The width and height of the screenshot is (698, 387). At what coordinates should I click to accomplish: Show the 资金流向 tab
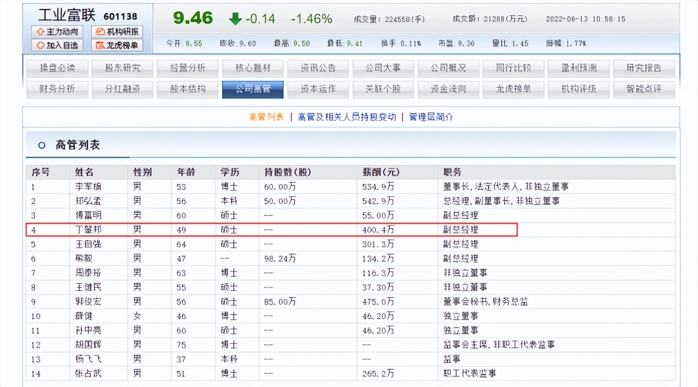(x=448, y=89)
